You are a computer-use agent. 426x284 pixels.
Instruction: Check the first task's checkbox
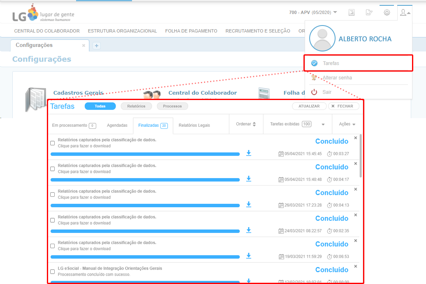coord(52,143)
